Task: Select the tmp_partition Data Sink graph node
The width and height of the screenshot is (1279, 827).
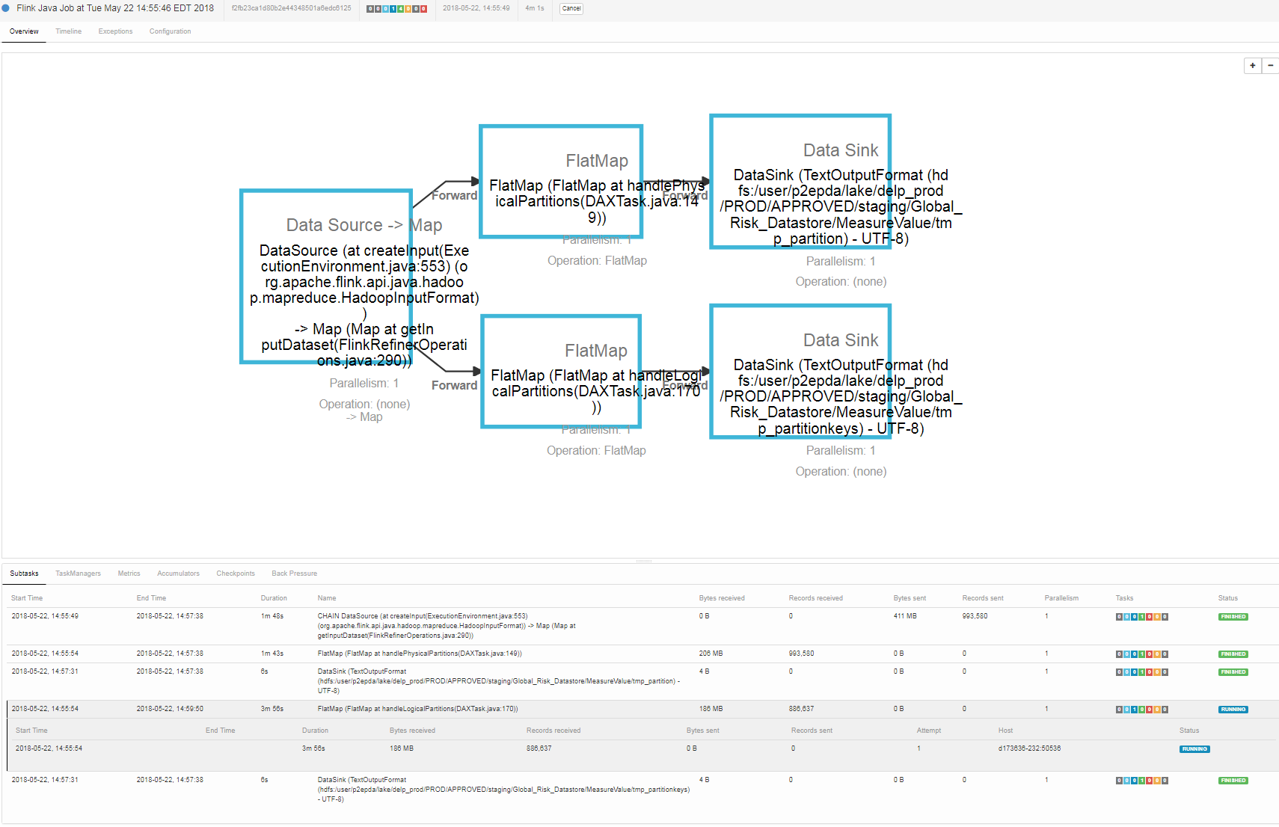Action: 800,182
